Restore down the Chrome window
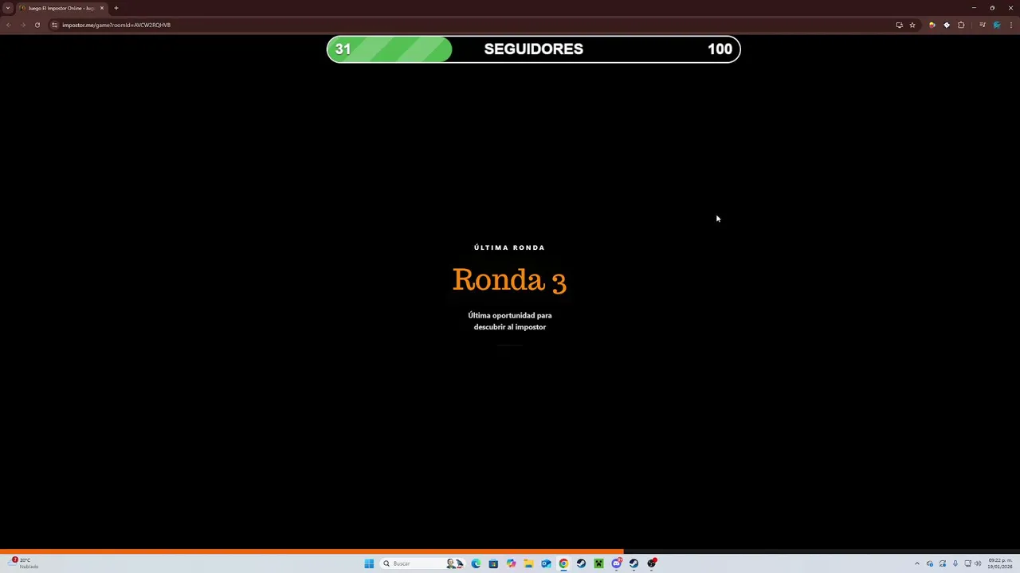Screen dimensions: 1020x573 point(992,8)
